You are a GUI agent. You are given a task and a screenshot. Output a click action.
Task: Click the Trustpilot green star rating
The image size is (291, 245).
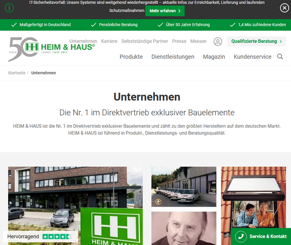pos(57,236)
